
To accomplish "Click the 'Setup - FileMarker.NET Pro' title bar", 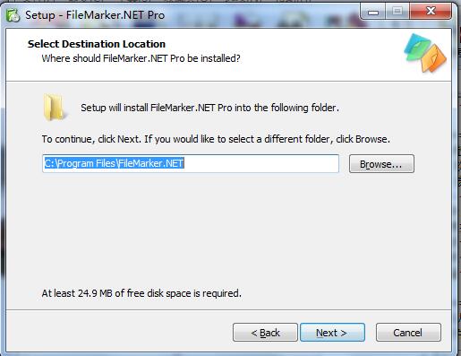I will (x=95, y=15).
